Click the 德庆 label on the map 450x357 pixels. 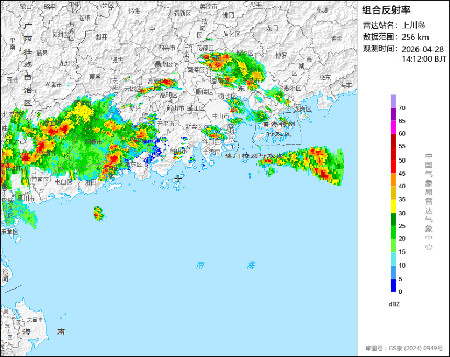[x=117, y=60]
